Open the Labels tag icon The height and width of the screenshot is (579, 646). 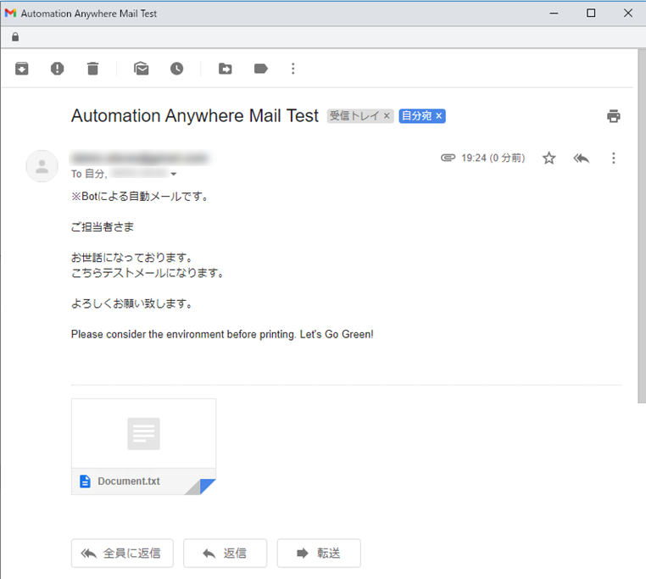click(261, 69)
